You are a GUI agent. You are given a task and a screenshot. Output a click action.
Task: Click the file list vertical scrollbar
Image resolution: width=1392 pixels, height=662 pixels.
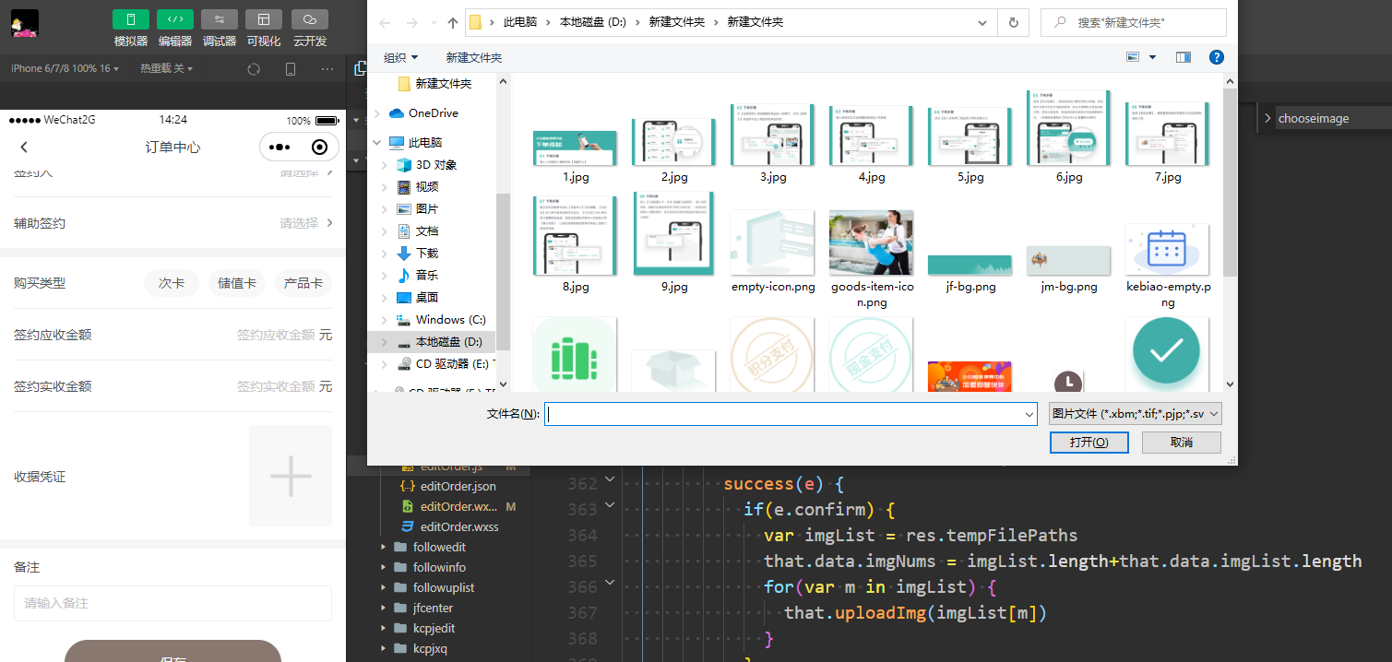[x=1230, y=184]
